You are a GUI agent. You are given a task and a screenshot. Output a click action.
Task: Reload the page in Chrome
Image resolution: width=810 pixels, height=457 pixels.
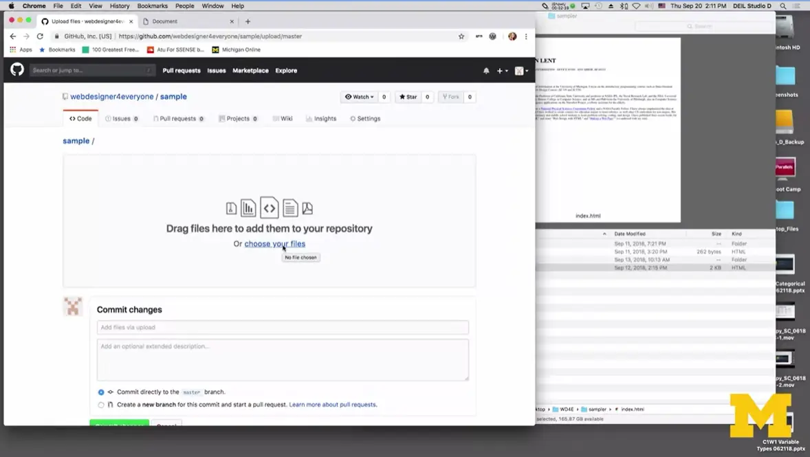(40, 36)
